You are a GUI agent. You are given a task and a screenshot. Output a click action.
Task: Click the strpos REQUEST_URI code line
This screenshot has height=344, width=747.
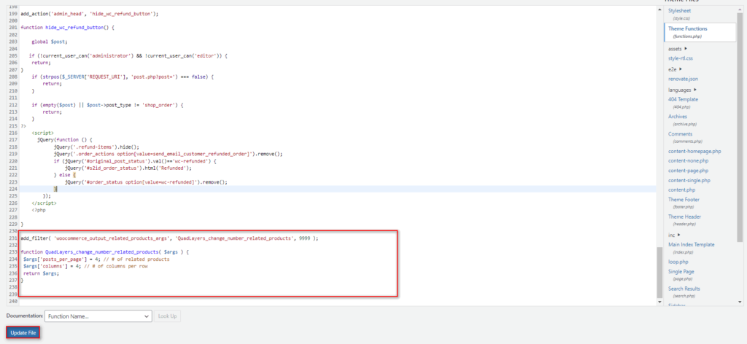point(123,76)
